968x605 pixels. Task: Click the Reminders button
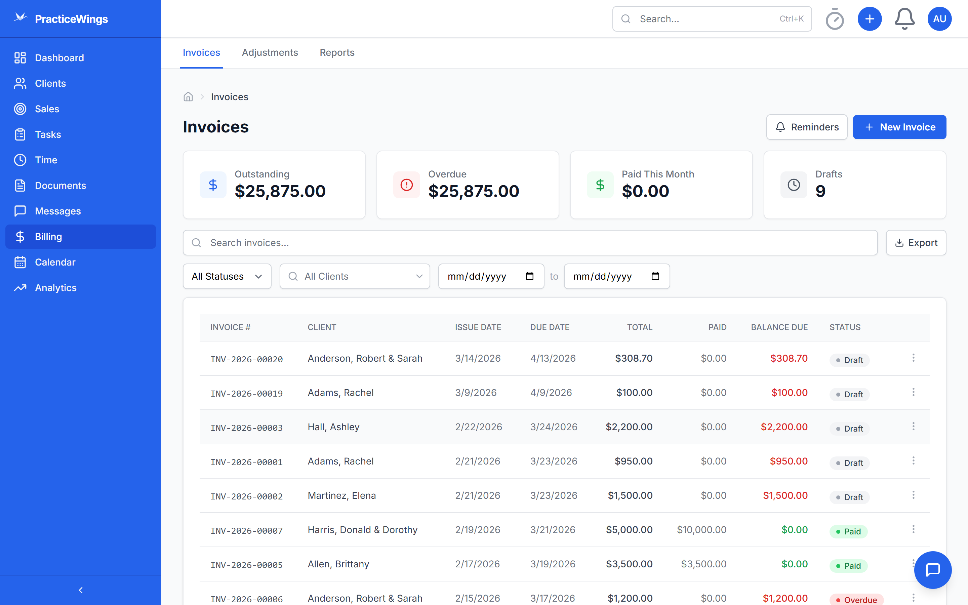806,127
